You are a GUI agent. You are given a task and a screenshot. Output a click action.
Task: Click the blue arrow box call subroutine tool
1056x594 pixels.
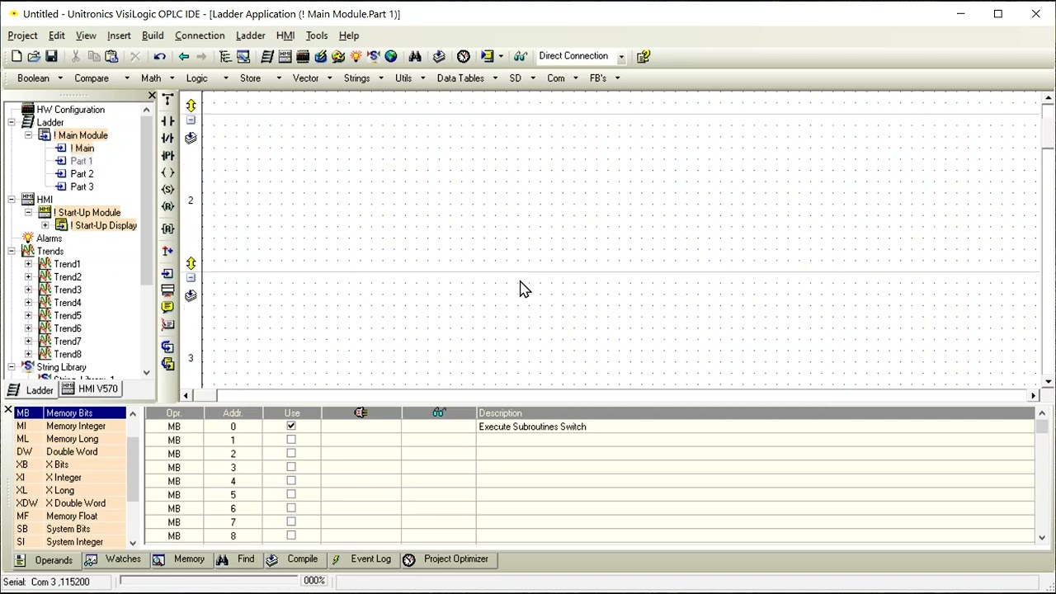(167, 273)
